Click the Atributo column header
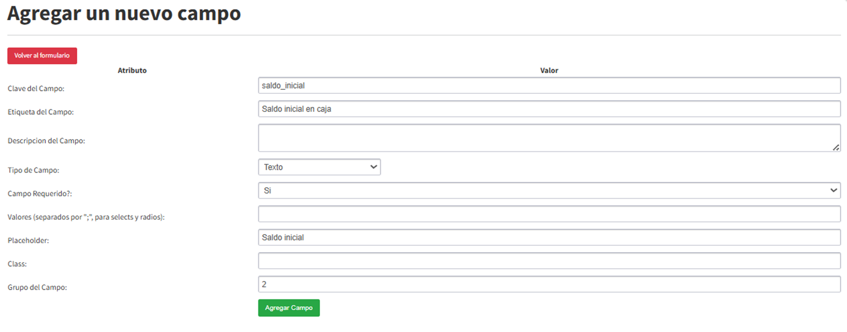Image resolution: width=847 pixels, height=332 pixels. pos(132,70)
